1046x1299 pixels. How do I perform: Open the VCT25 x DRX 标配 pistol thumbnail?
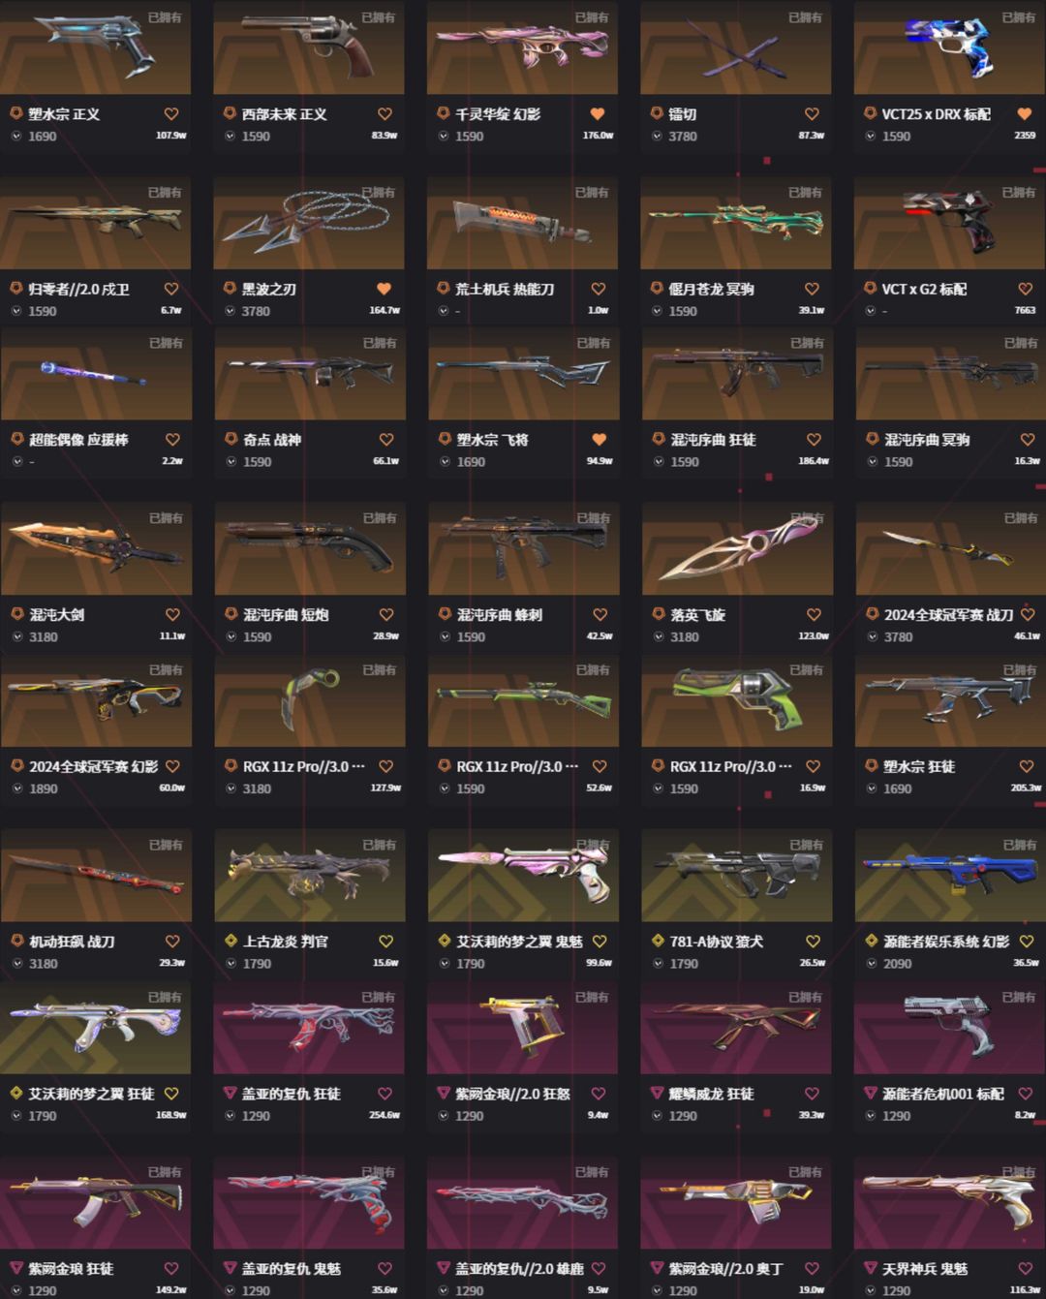[949, 46]
